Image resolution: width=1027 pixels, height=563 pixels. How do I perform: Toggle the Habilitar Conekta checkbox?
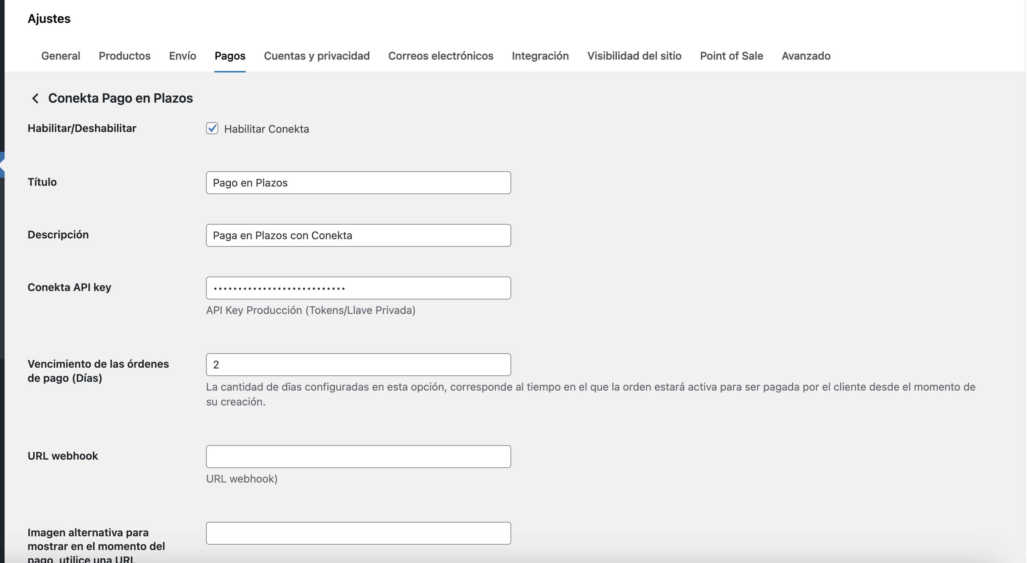pos(212,129)
